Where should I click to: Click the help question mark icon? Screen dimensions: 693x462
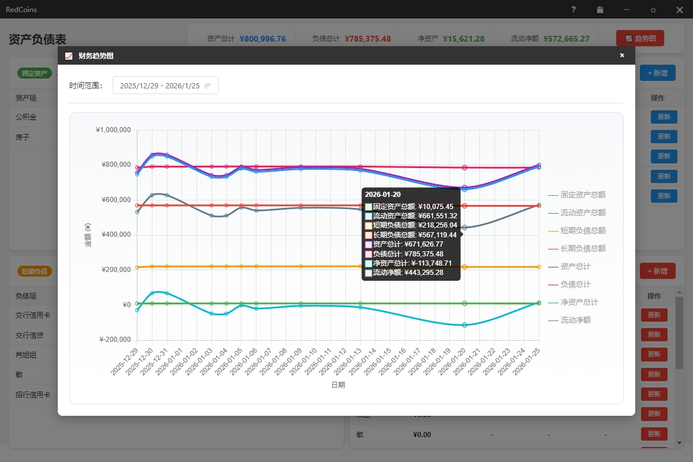(x=573, y=10)
